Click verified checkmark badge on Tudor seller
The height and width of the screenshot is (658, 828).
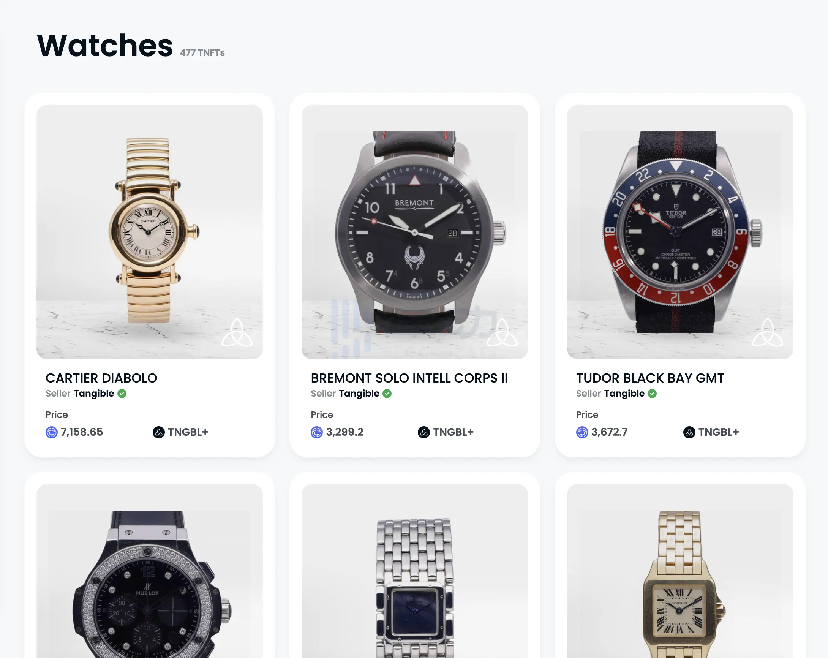click(652, 393)
